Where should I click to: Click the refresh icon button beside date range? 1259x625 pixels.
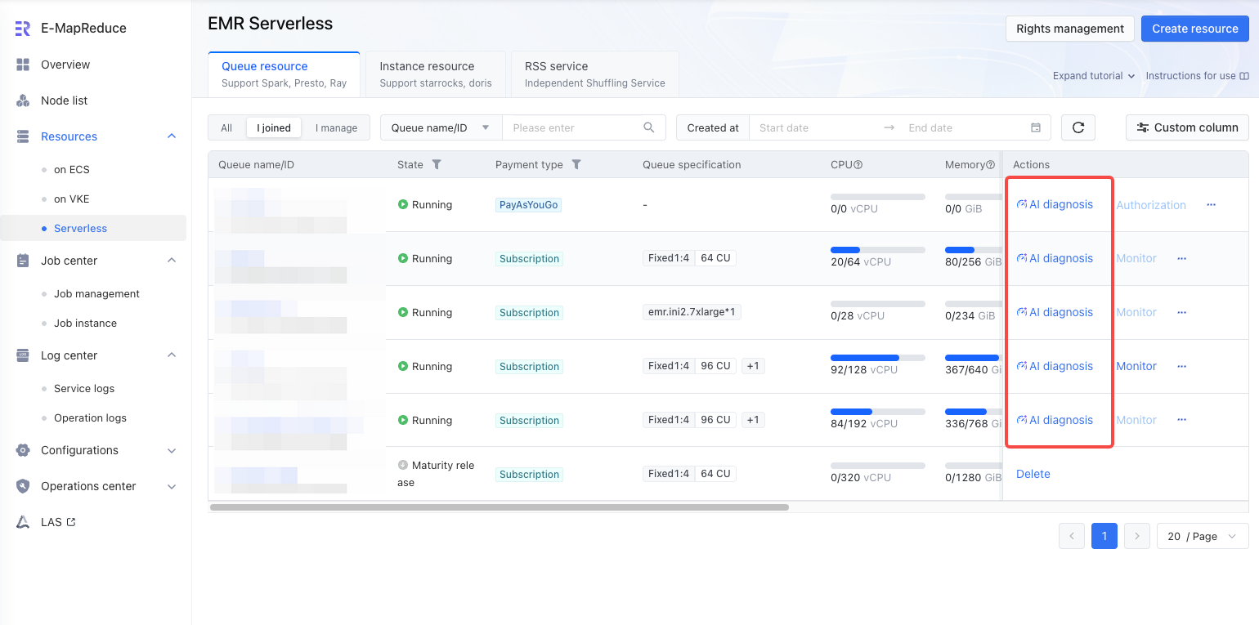click(x=1078, y=127)
